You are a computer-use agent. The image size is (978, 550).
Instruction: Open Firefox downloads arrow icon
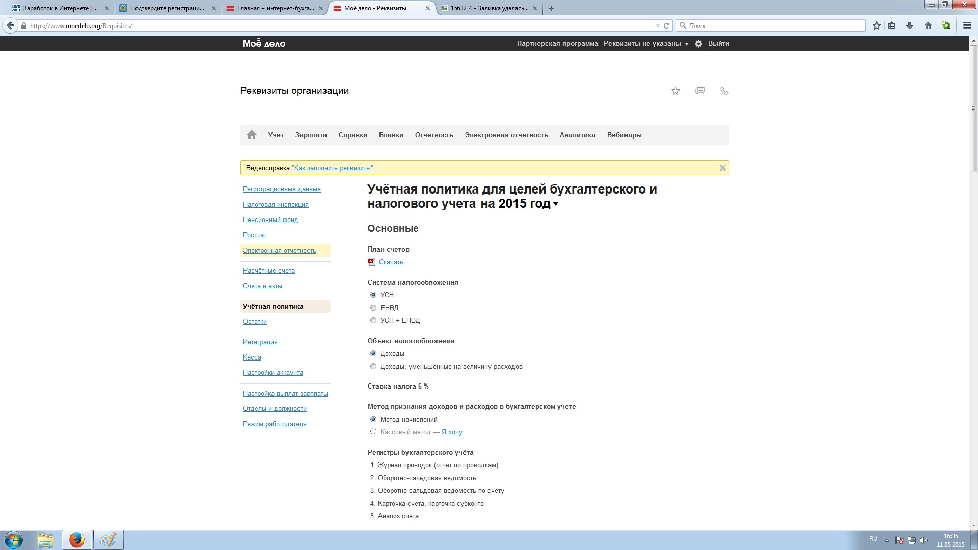909,25
